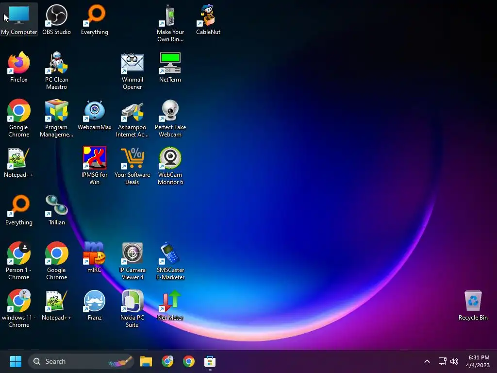Select WebCam Monitor 6 shortcut
497x373 pixels.
point(170,166)
